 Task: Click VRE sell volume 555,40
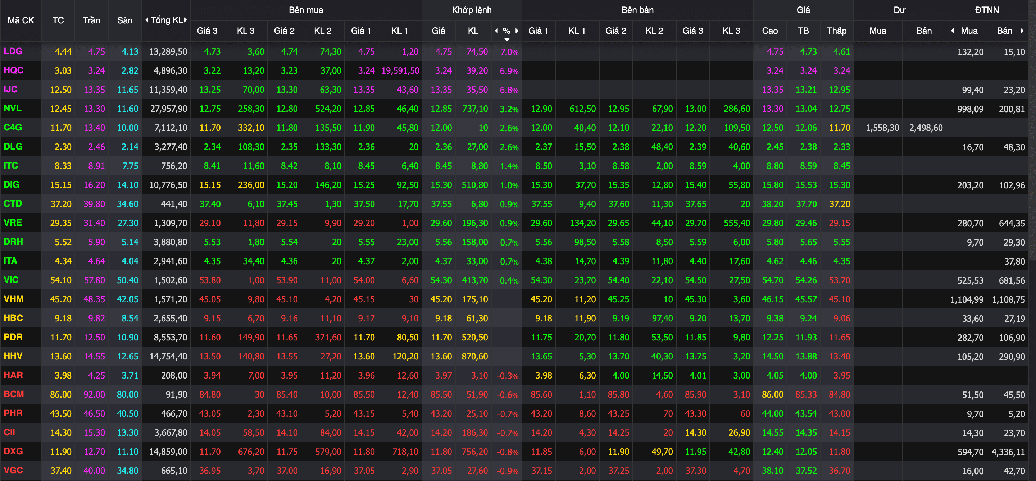[x=737, y=223]
